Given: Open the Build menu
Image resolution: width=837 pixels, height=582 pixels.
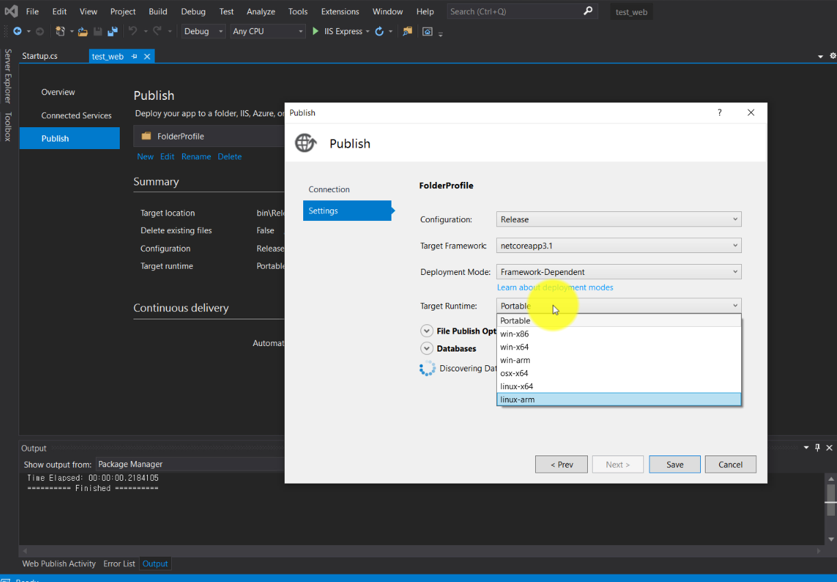Looking at the screenshot, I should [x=158, y=12].
